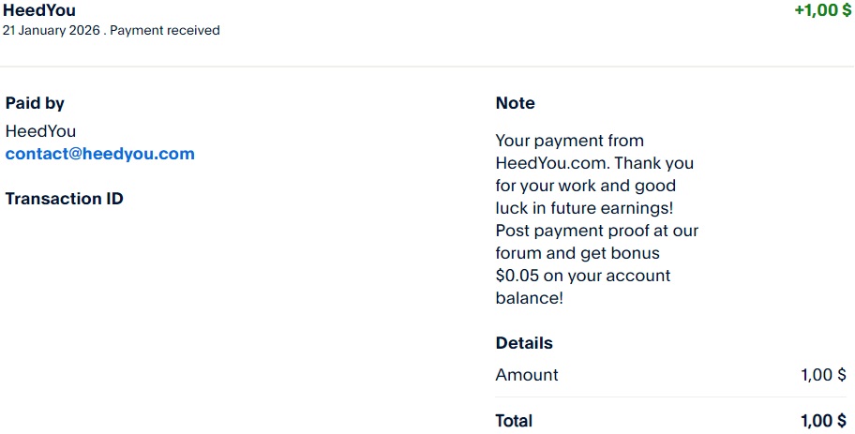Viewport: 855px width, 434px height.
Task: Click the 'Post payment proof' note line
Action: [596, 231]
